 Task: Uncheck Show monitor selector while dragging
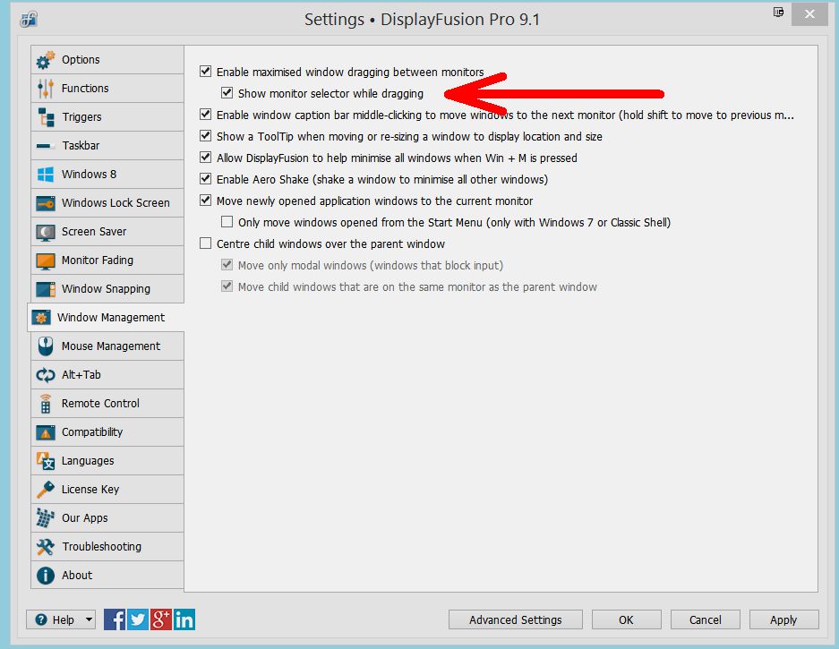coord(227,93)
